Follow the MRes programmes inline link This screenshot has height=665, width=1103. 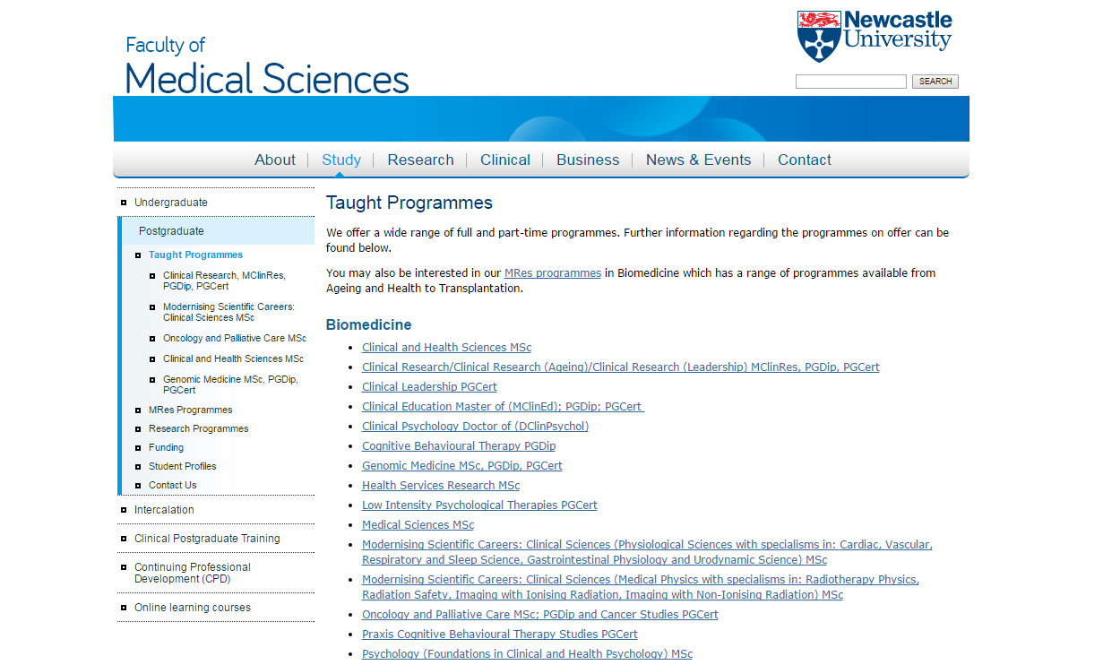coord(552,273)
